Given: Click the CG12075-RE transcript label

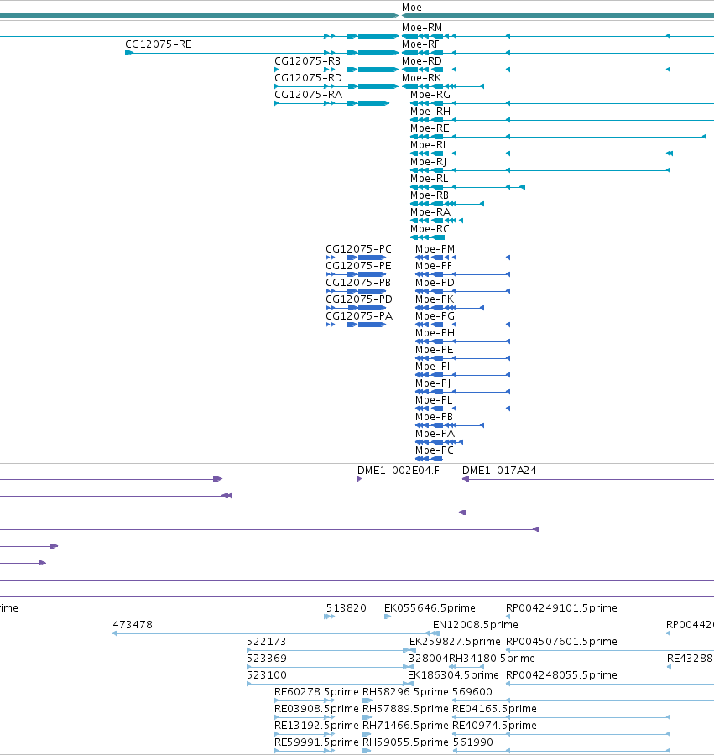Looking at the screenshot, I should (x=159, y=44).
